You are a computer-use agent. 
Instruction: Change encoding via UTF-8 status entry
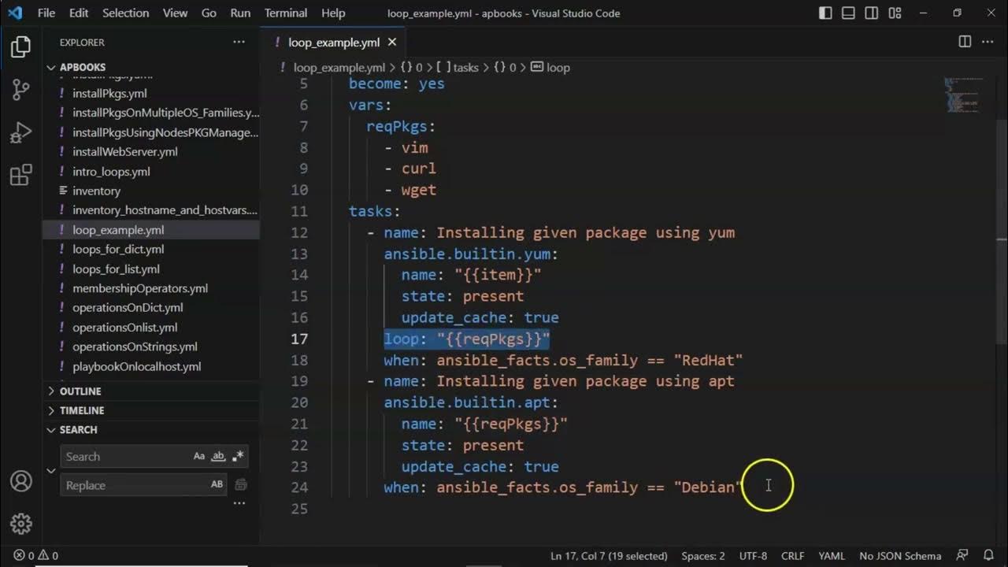point(753,556)
